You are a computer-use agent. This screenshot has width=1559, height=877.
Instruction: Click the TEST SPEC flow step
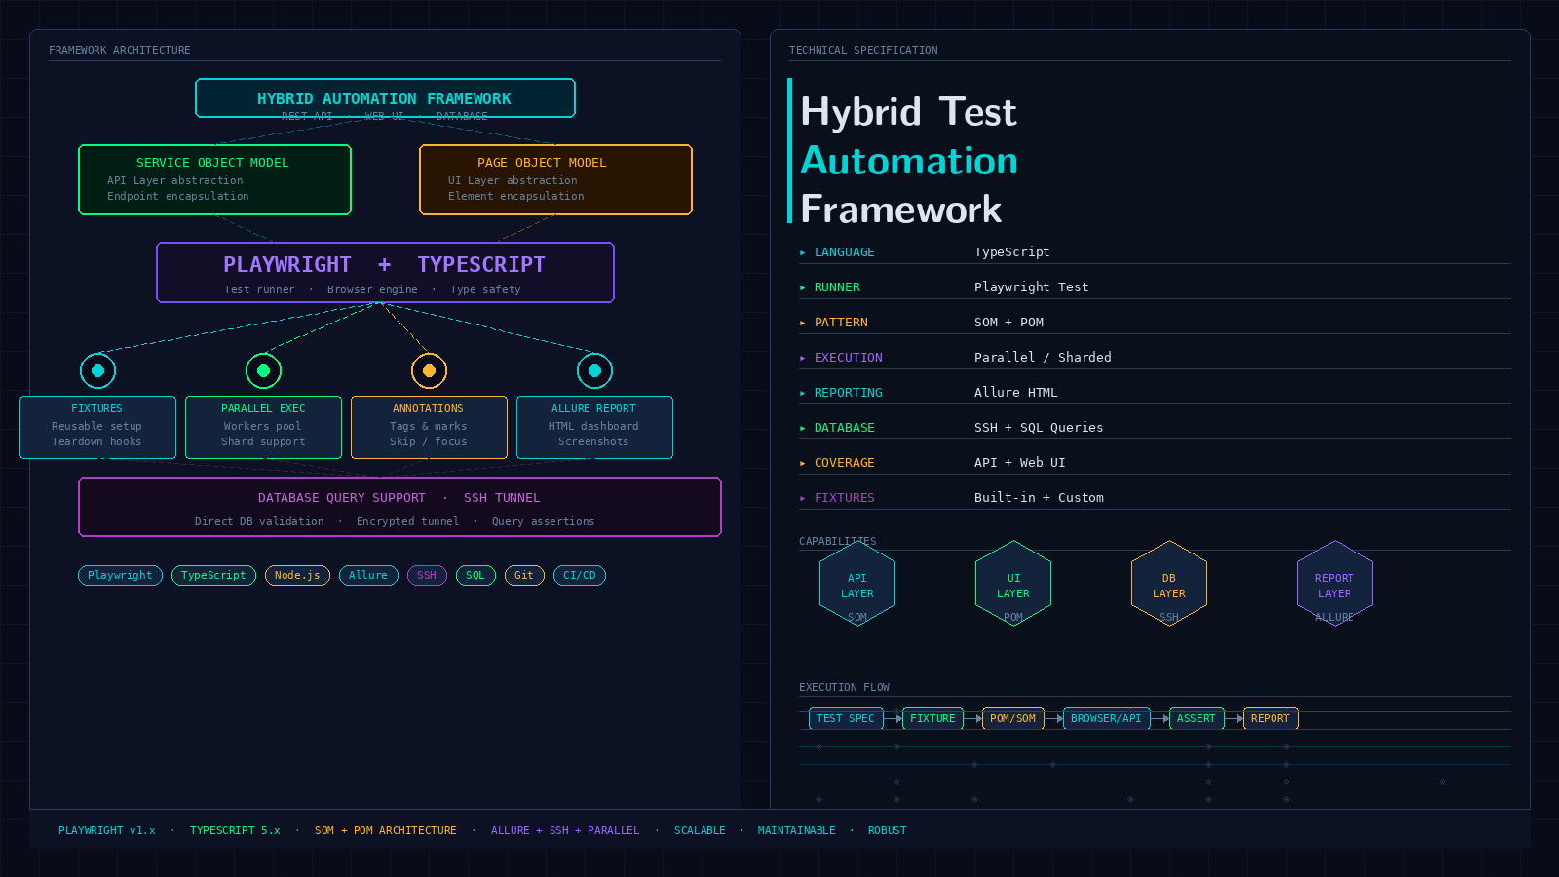(846, 719)
